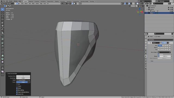Activate the Scale tool

tap(2, 23)
